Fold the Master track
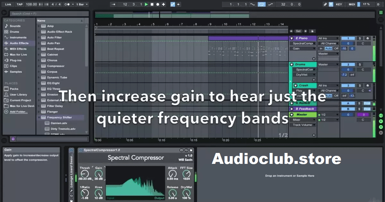The width and height of the screenshot is (385, 202). 292,114
